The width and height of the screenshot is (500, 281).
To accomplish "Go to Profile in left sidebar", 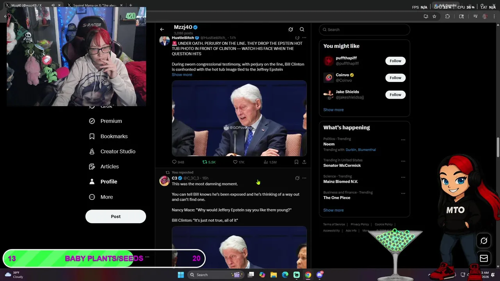I will pyautogui.click(x=104, y=181).
